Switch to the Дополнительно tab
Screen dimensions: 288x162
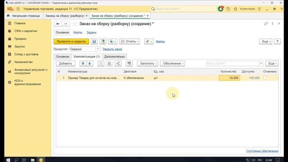click(114, 57)
